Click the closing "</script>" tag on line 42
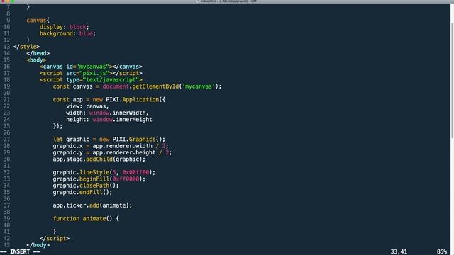 point(55,239)
